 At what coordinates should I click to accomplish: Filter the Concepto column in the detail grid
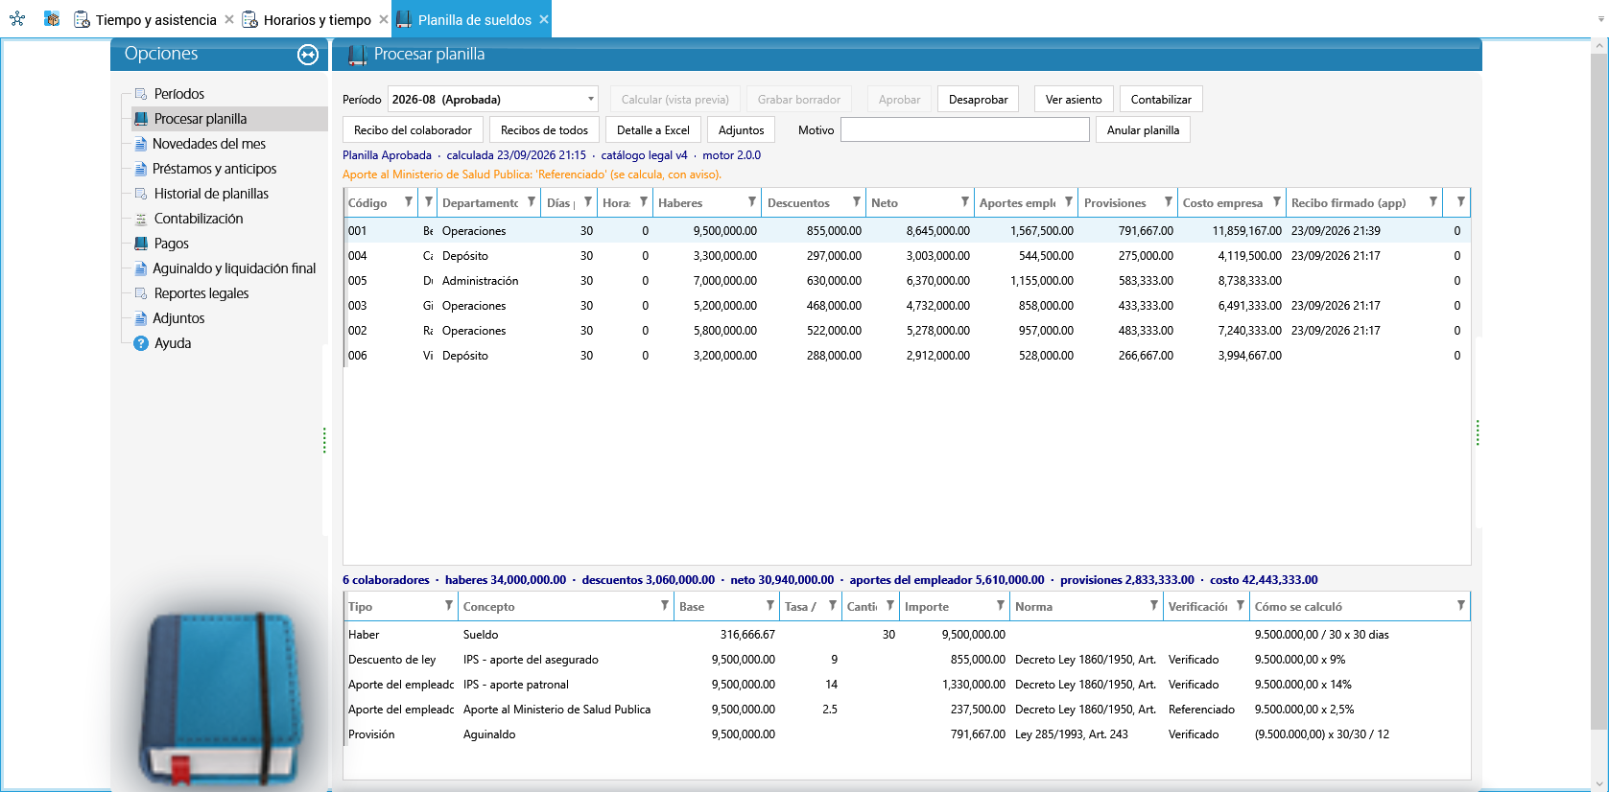(x=665, y=606)
